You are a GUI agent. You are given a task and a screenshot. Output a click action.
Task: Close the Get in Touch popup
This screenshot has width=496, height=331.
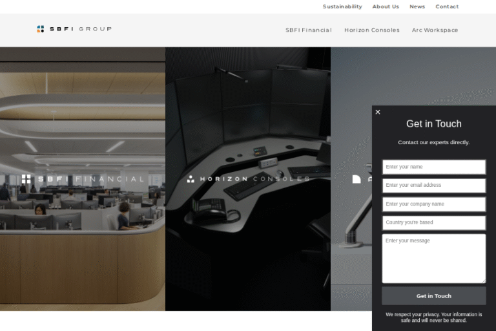tap(378, 112)
